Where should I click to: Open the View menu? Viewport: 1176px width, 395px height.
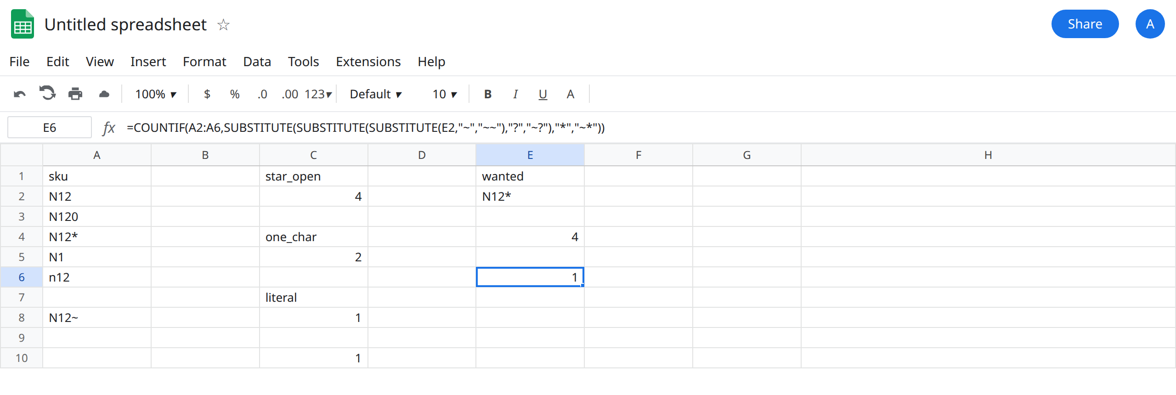(100, 62)
